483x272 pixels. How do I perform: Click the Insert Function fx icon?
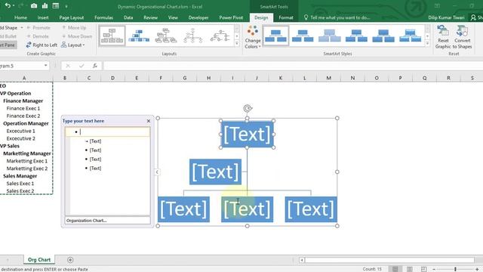(x=95, y=66)
